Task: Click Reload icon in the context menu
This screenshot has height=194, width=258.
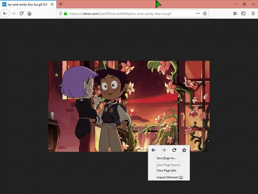Action: [x=174, y=150]
